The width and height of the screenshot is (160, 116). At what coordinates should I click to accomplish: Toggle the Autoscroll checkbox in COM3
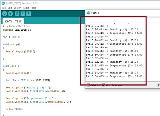[88, 85]
